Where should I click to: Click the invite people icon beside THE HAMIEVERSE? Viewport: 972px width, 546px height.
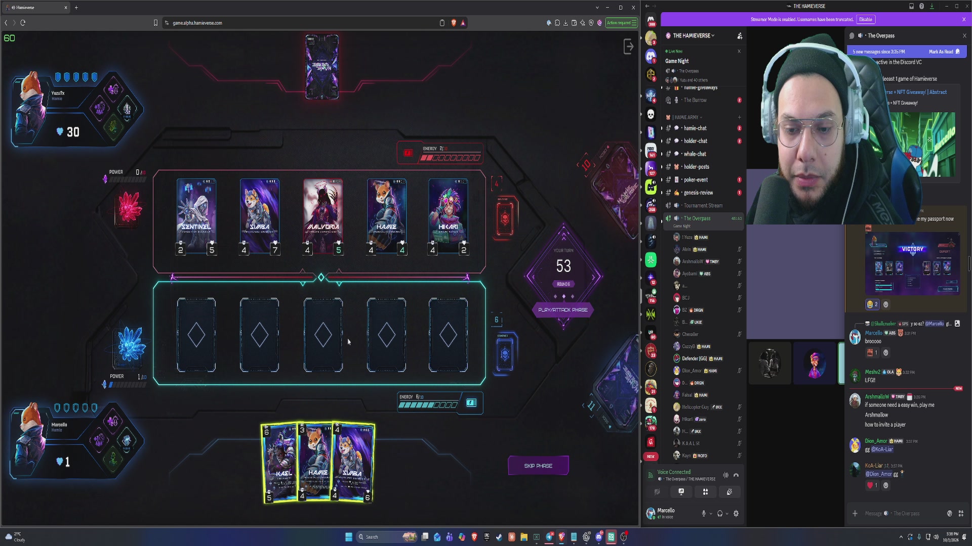click(740, 36)
